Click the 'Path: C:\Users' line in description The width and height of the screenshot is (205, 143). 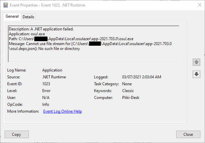tap(71, 39)
